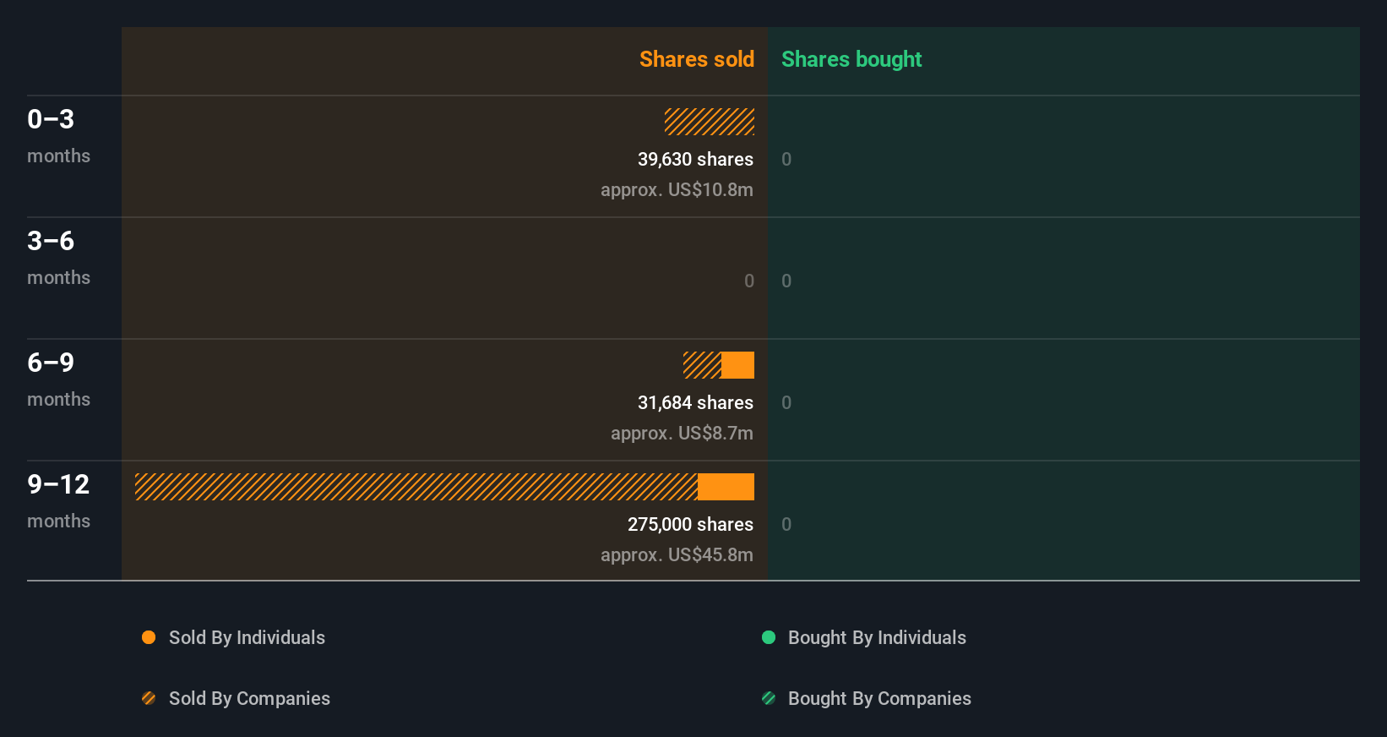Click the sold zero in the 3–6 months row
Viewport: 1387px width, 737px height.
(x=749, y=281)
